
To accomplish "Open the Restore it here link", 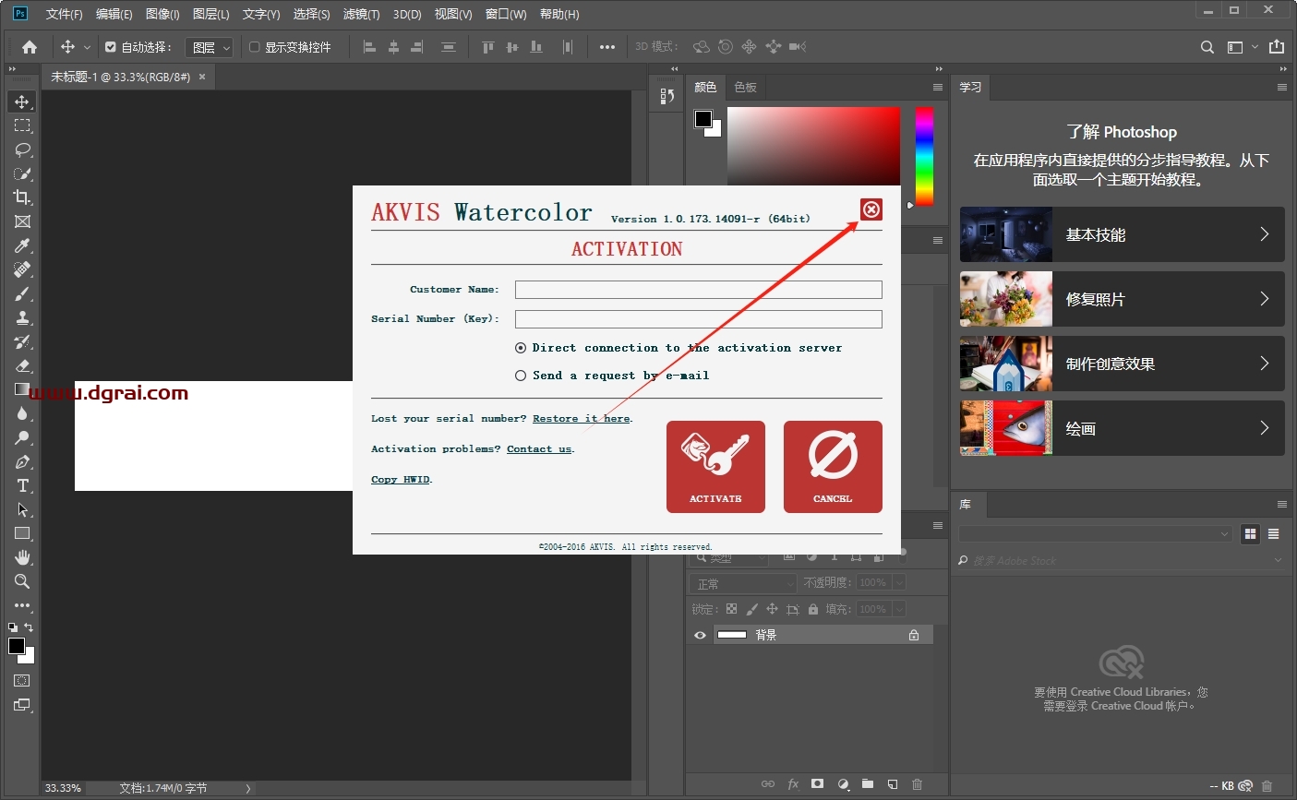I will coord(582,419).
